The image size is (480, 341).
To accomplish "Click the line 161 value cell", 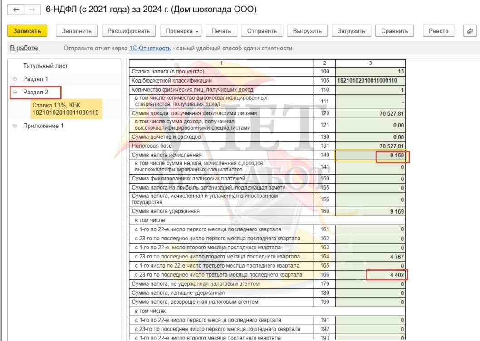I will pos(370,229).
